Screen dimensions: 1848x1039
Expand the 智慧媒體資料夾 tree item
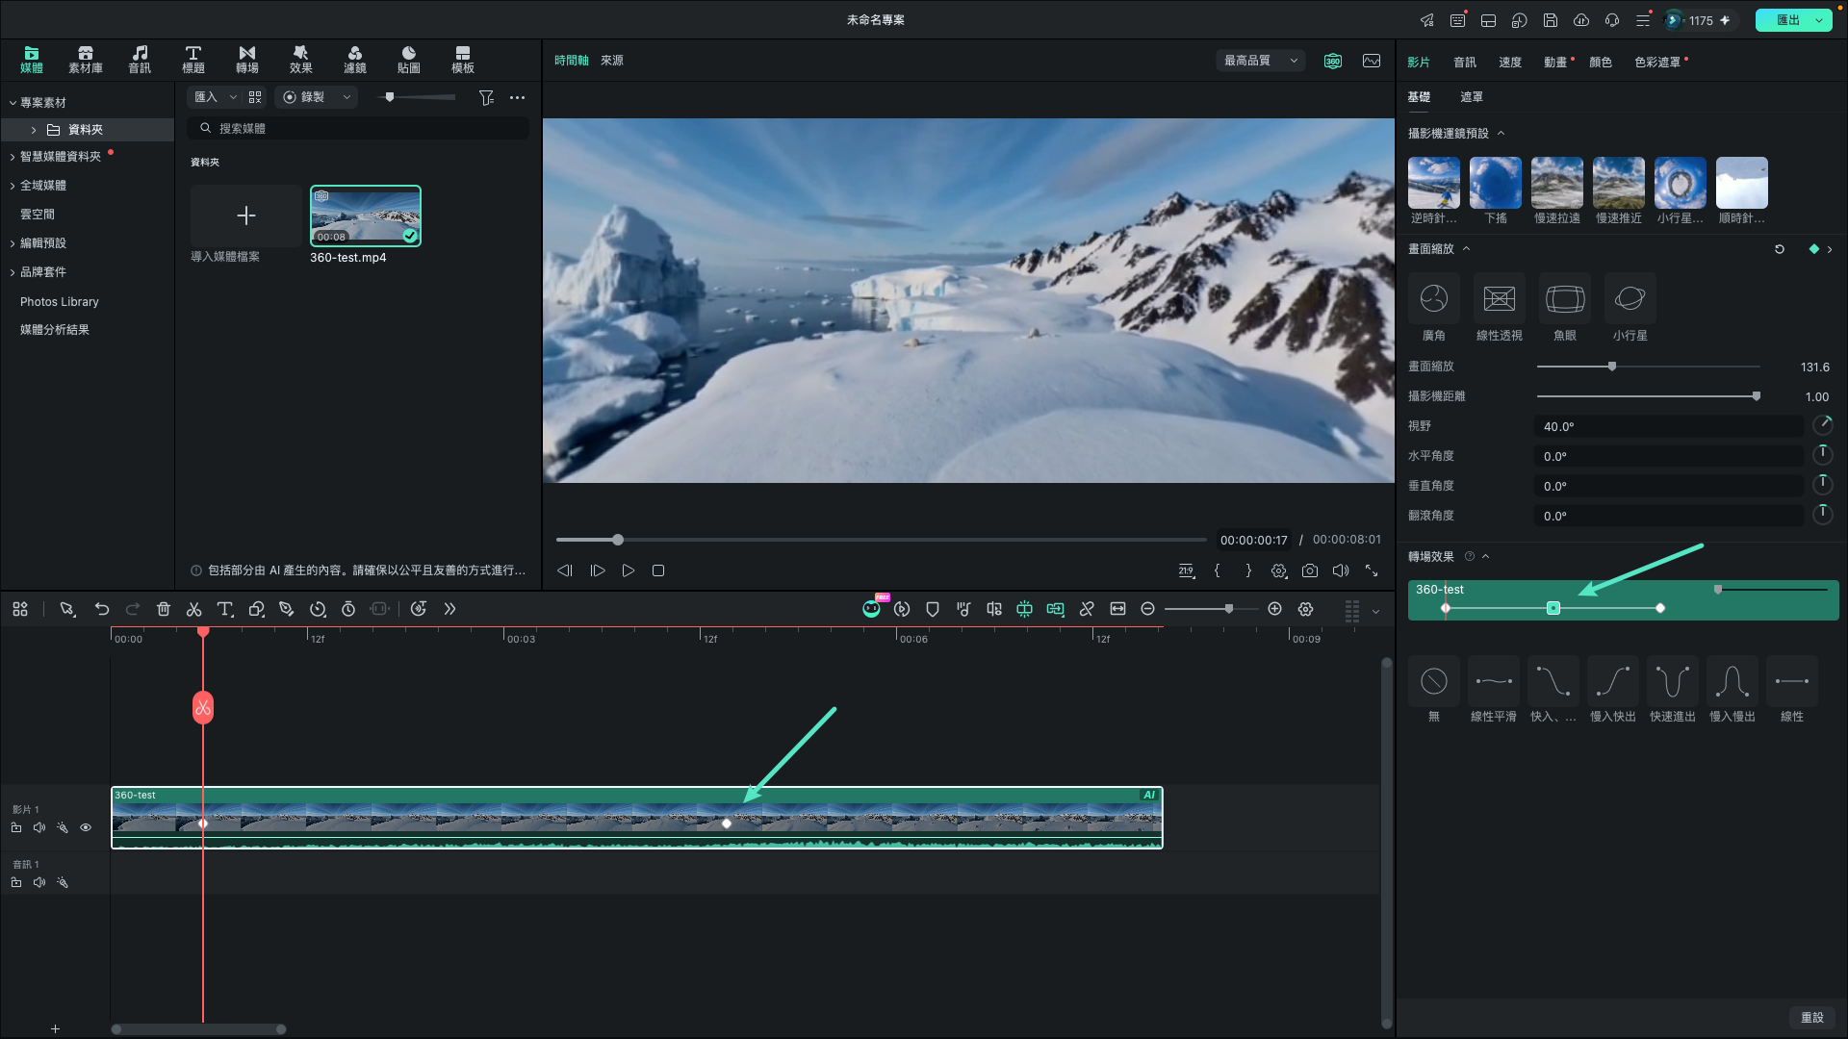click(13, 157)
